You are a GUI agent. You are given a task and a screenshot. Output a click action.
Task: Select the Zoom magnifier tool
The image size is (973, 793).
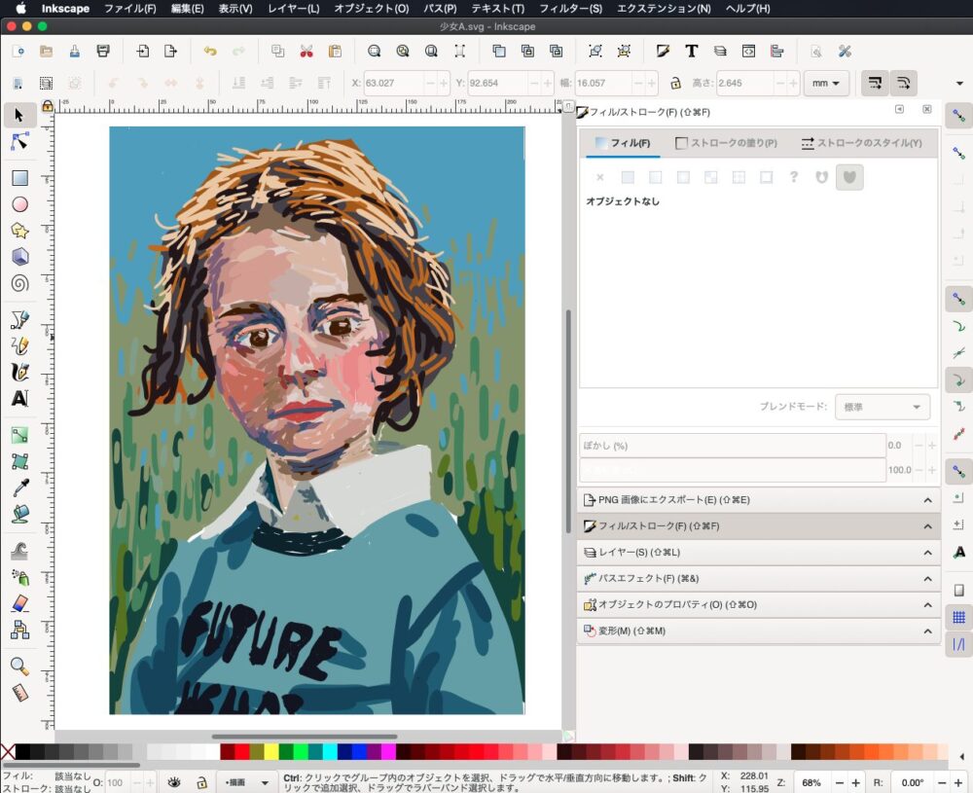pos(19,667)
